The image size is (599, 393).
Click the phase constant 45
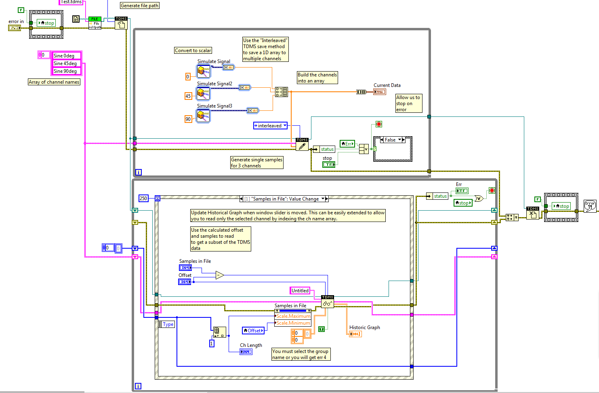coord(188,96)
